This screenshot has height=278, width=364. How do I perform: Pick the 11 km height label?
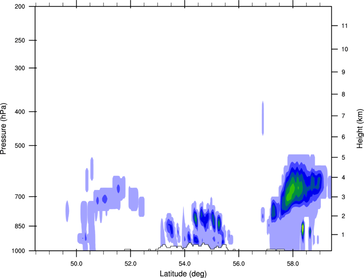click(344, 26)
